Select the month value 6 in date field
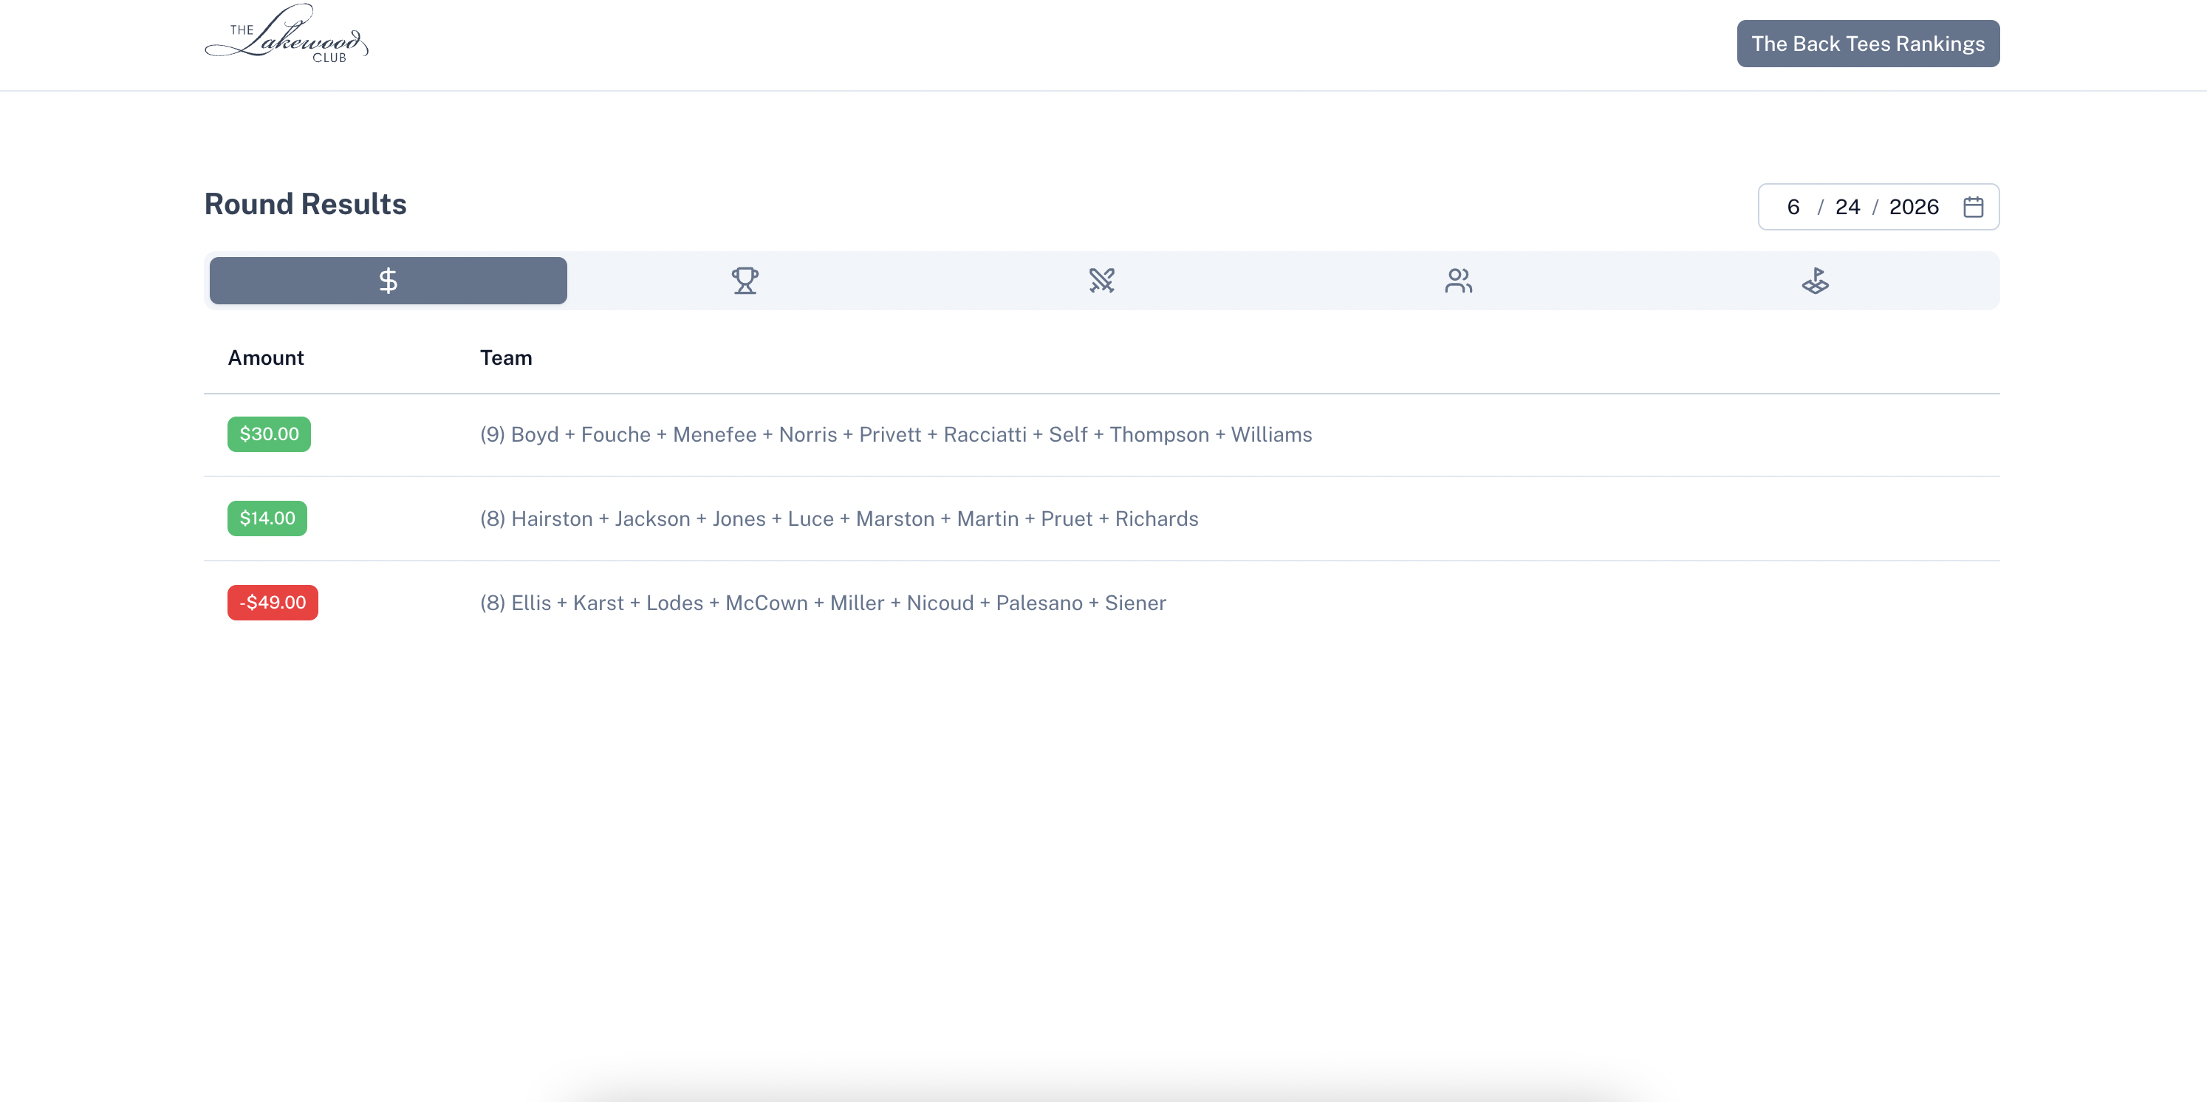 [1793, 207]
